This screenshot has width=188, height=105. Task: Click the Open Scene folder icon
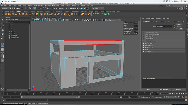tap(17, 9)
